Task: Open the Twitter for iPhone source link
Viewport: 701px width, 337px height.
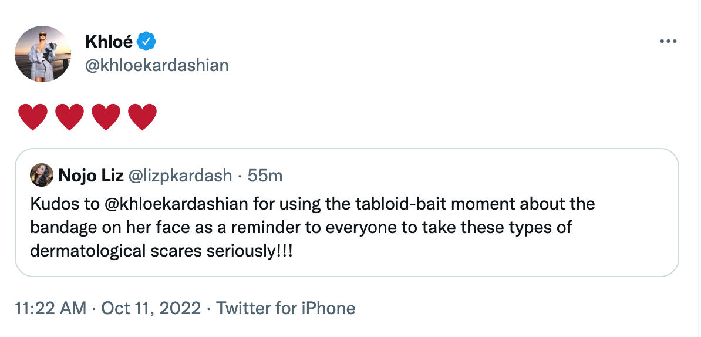Action: click(x=286, y=308)
